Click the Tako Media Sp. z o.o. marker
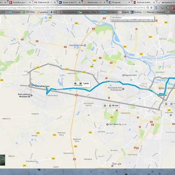175x175 pixels. point(107,124)
